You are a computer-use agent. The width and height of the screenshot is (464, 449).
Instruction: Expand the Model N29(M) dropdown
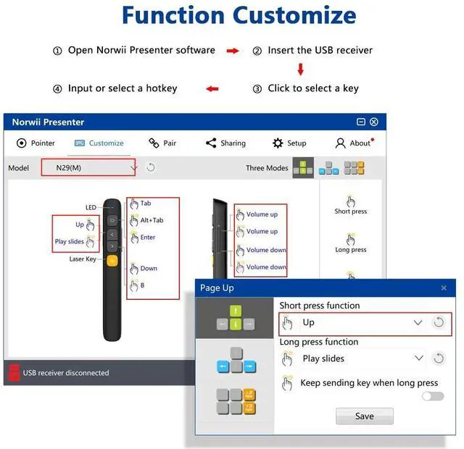click(x=88, y=167)
